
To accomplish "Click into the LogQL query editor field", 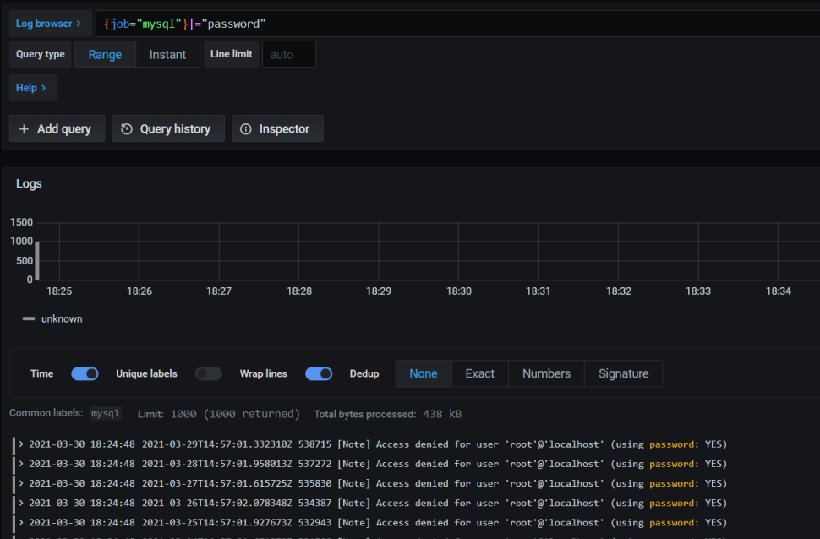I will [x=507, y=24].
